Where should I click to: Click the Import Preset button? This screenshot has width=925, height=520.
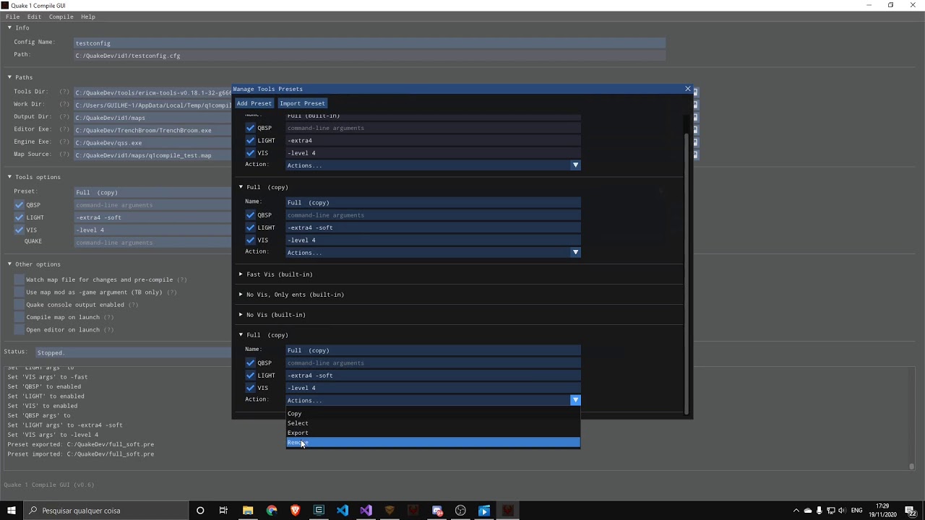pyautogui.click(x=302, y=103)
